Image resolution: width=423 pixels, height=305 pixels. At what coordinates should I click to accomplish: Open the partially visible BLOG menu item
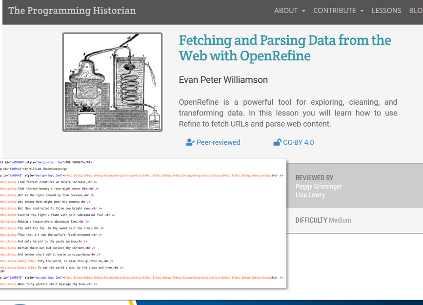[x=416, y=11]
